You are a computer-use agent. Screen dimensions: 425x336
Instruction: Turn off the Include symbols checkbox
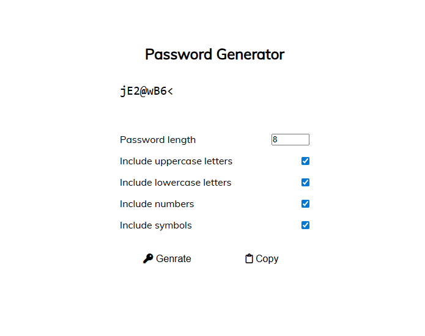pos(306,225)
